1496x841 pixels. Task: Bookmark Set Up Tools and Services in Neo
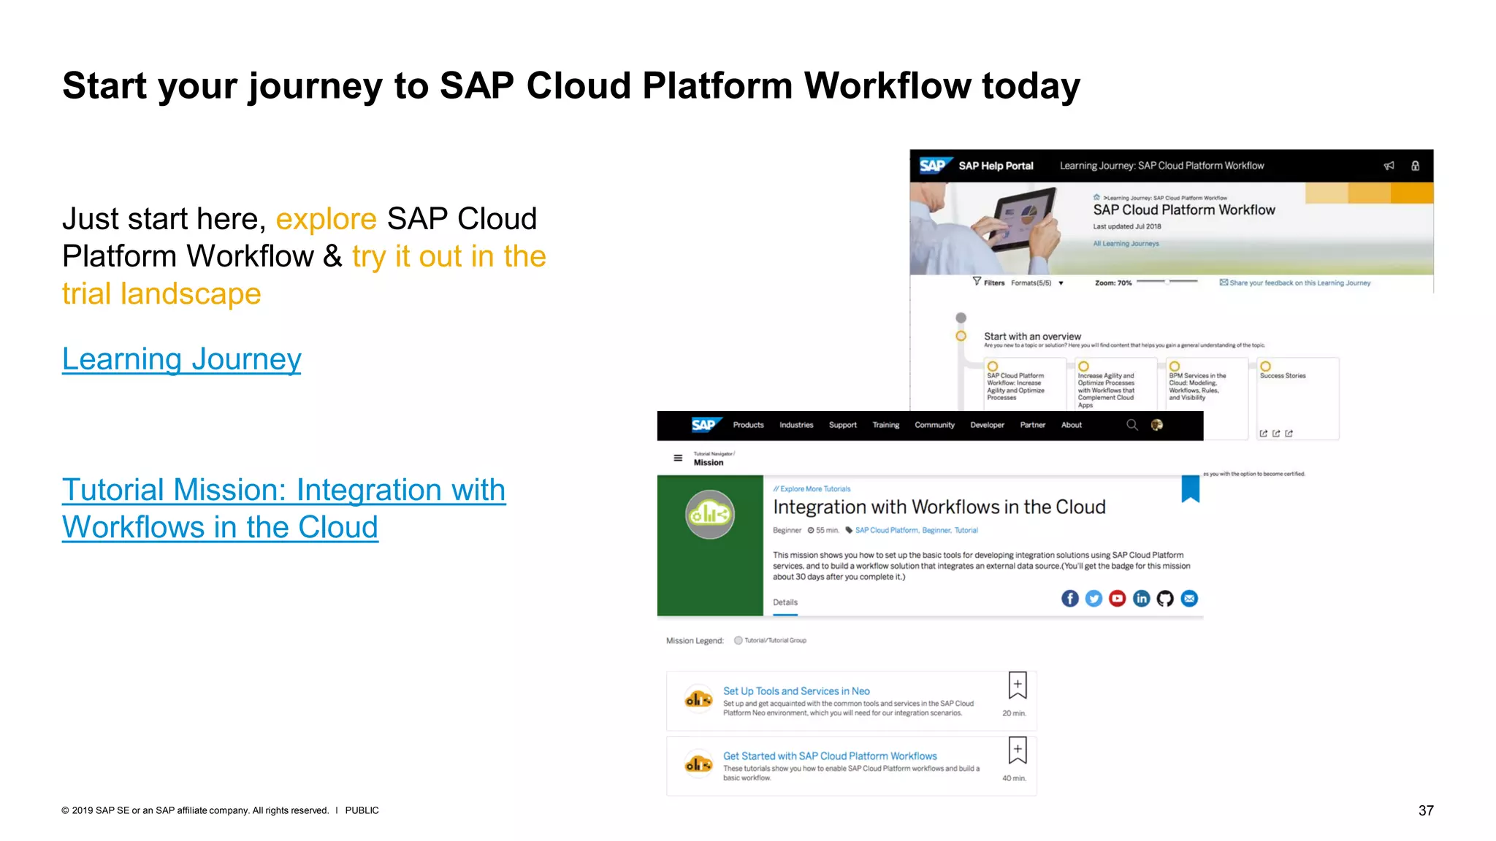1018,686
